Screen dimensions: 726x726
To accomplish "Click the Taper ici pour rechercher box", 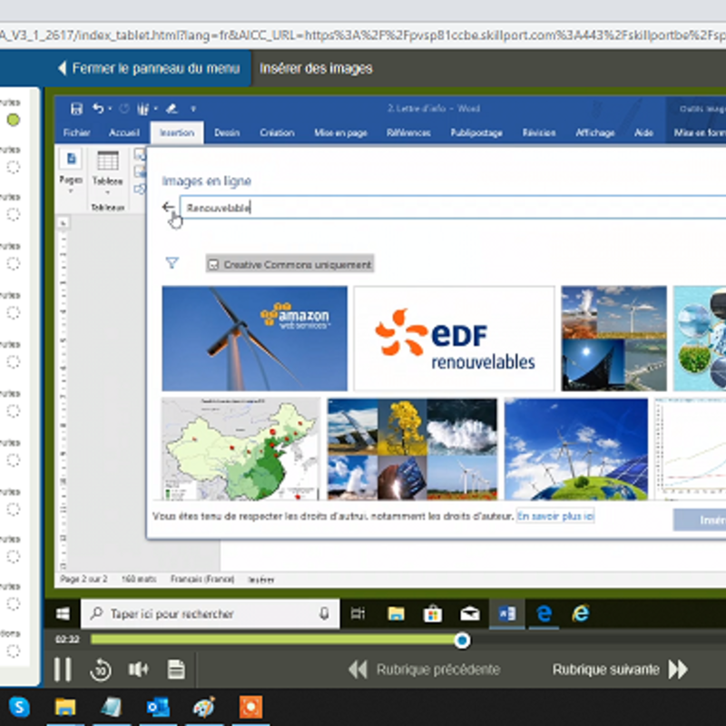I will tap(210, 614).
